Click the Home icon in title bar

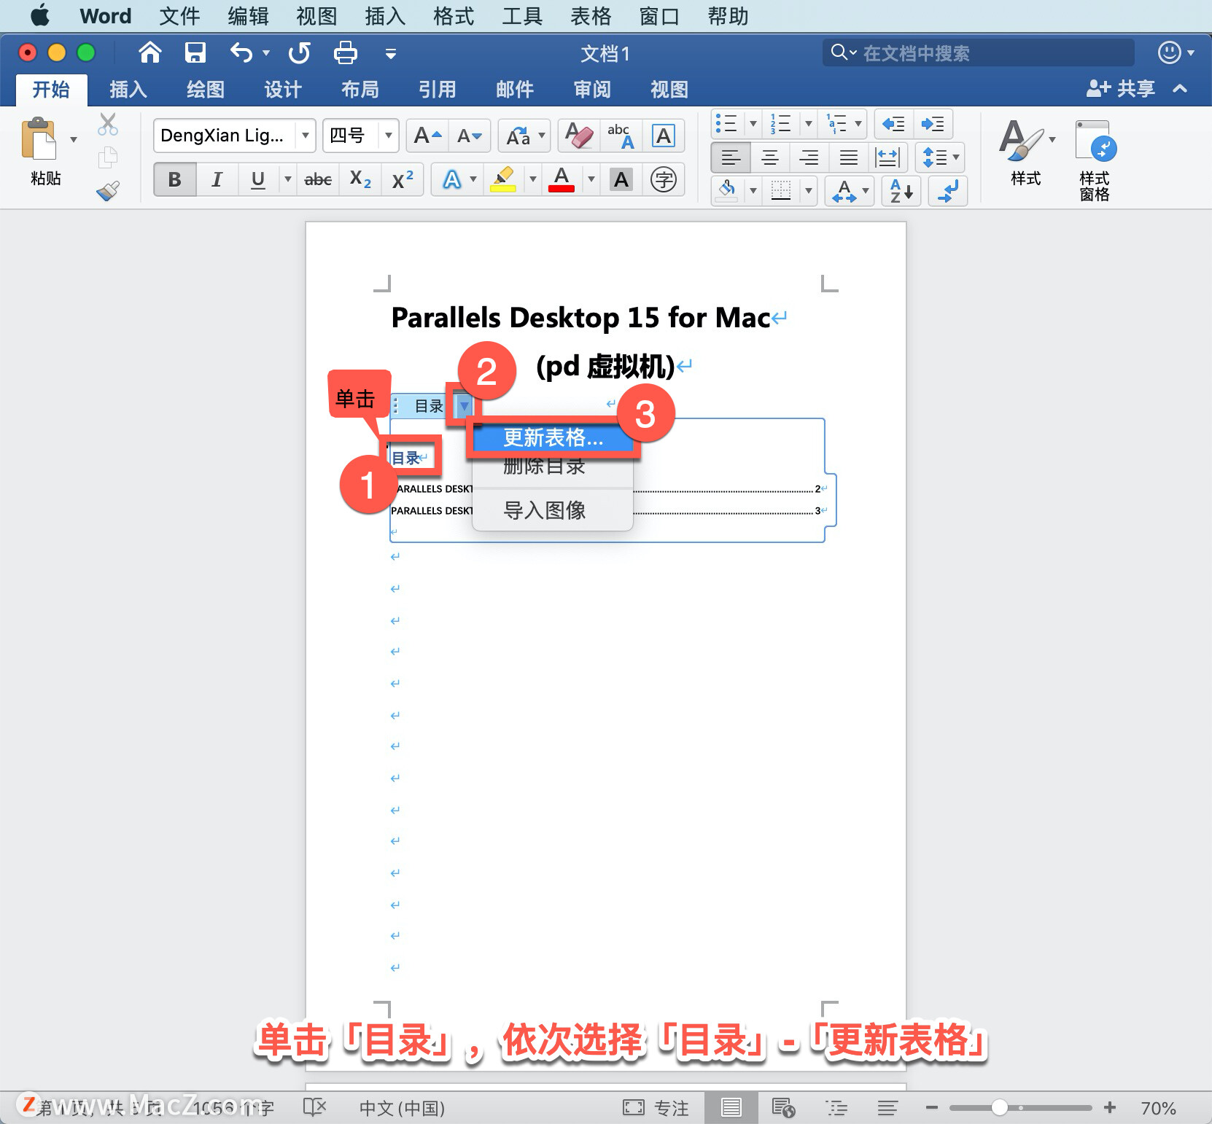(150, 52)
